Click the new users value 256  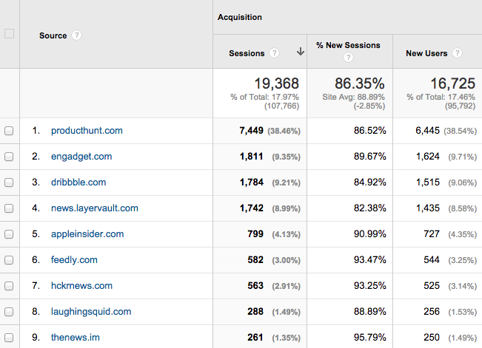click(x=432, y=312)
